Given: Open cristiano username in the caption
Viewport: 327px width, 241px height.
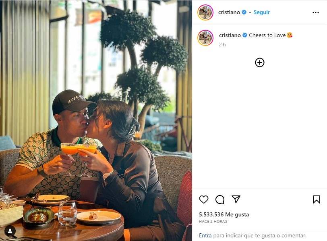Looking at the screenshot, I should pyautogui.click(x=230, y=35).
